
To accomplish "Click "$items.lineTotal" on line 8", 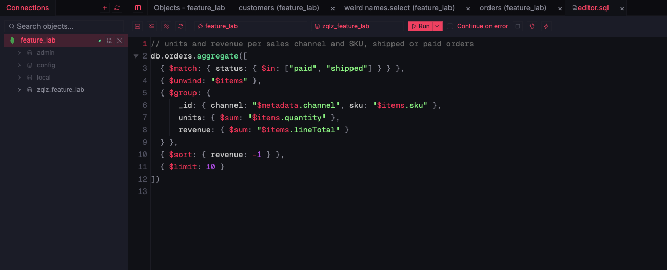I will tap(299, 130).
